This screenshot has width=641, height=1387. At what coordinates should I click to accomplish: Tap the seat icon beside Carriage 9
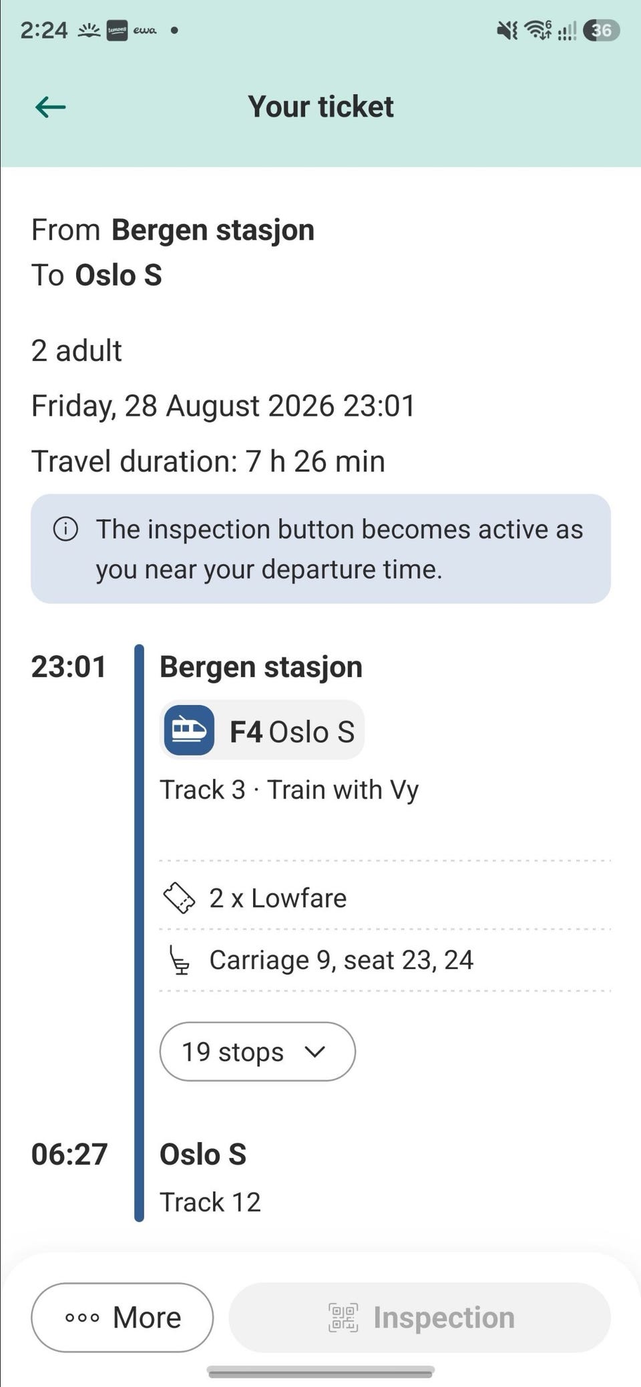coord(180,960)
